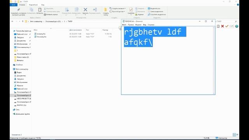Click the orange check mark toolbar icon
The width and height of the screenshot is (249, 140).
point(227,26)
